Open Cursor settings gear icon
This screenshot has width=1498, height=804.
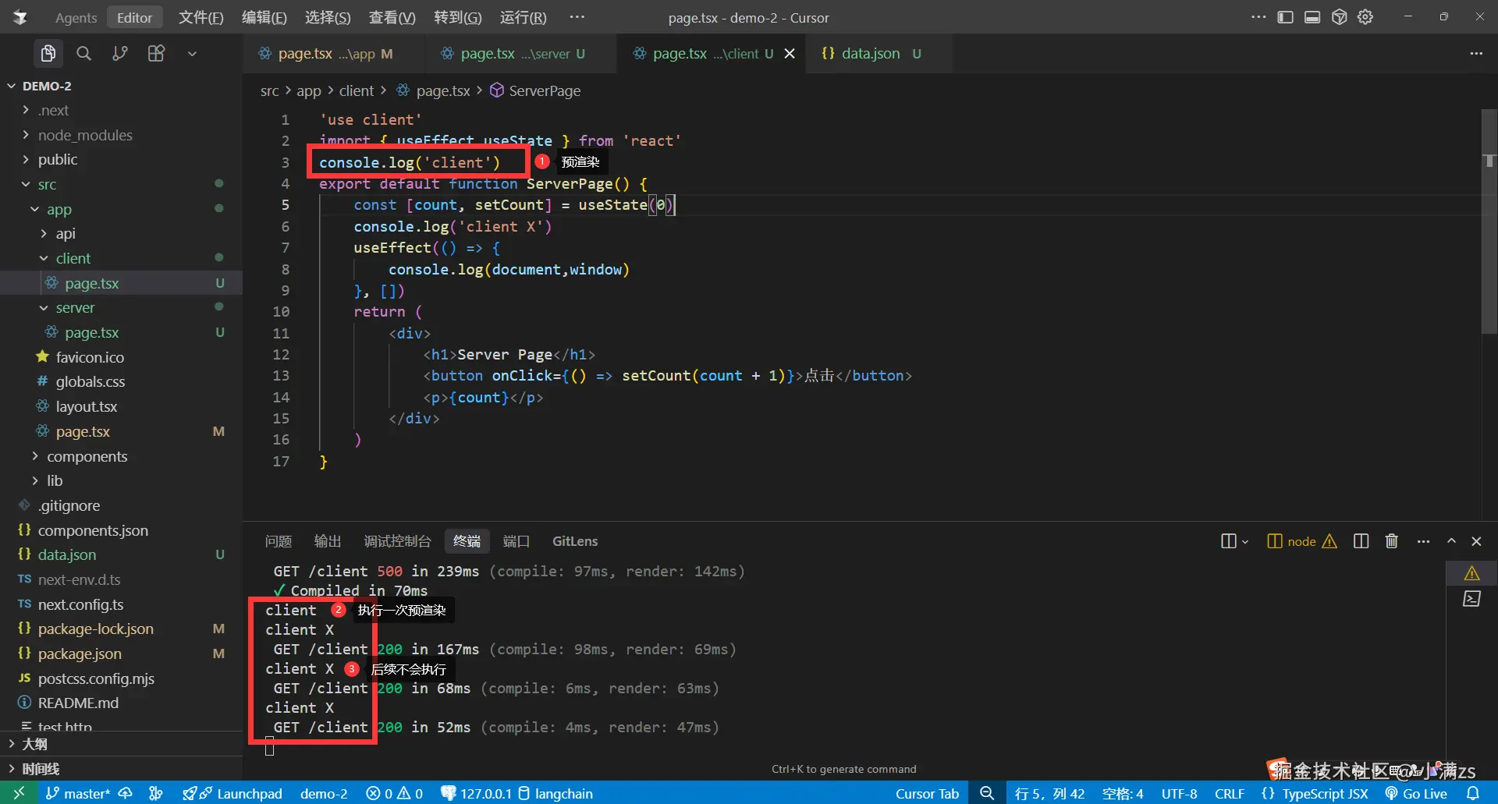[1365, 17]
